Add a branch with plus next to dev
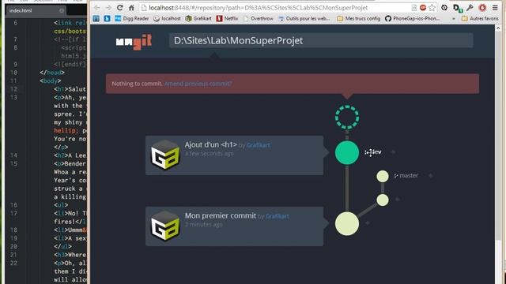The image size is (506, 284). [x=393, y=151]
